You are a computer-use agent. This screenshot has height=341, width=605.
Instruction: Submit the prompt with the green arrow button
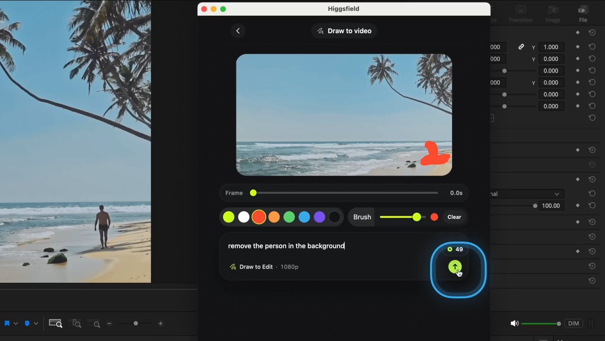pos(455,267)
